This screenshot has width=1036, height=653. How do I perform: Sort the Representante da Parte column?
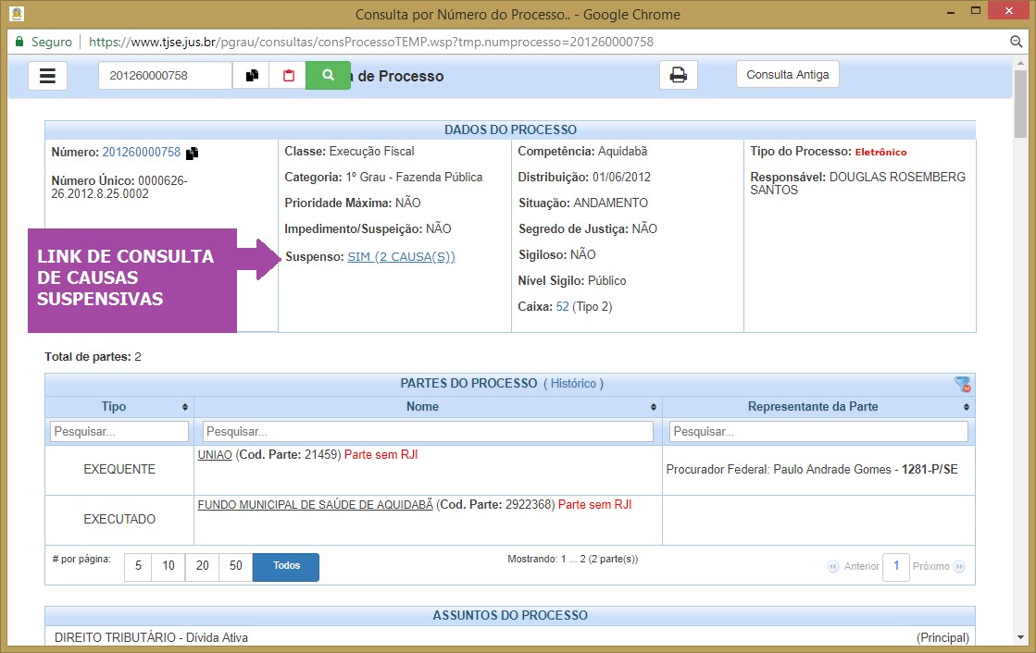(967, 407)
